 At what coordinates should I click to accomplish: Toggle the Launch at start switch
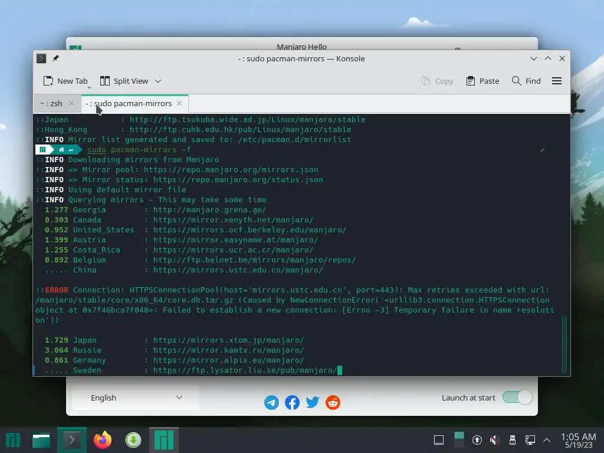tap(517, 397)
